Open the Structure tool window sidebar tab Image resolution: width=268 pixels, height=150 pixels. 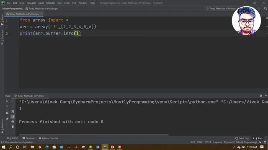(x=2, y=37)
